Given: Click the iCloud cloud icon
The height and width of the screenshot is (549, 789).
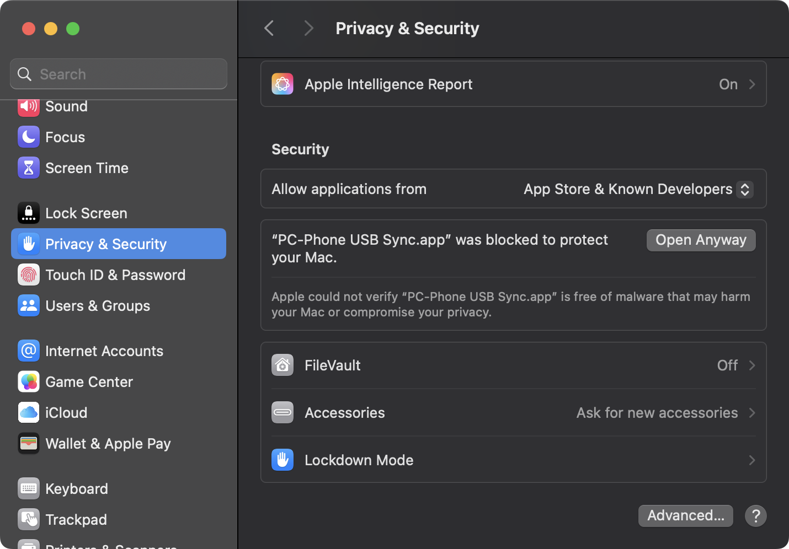Looking at the screenshot, I should point(29,413).
